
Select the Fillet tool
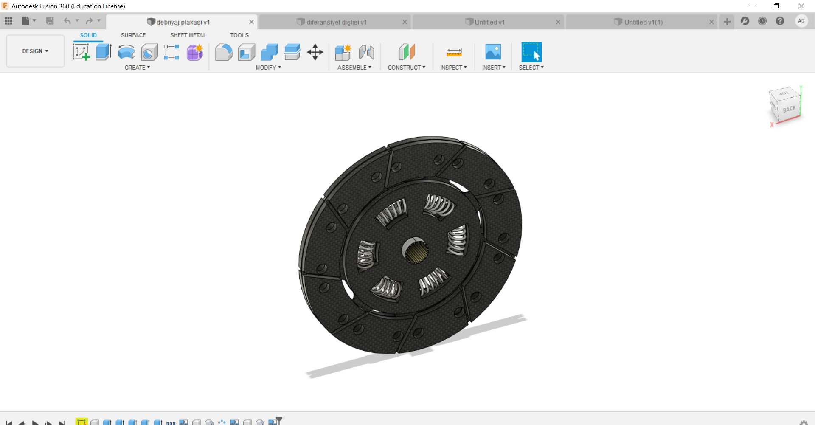[224, 52]
